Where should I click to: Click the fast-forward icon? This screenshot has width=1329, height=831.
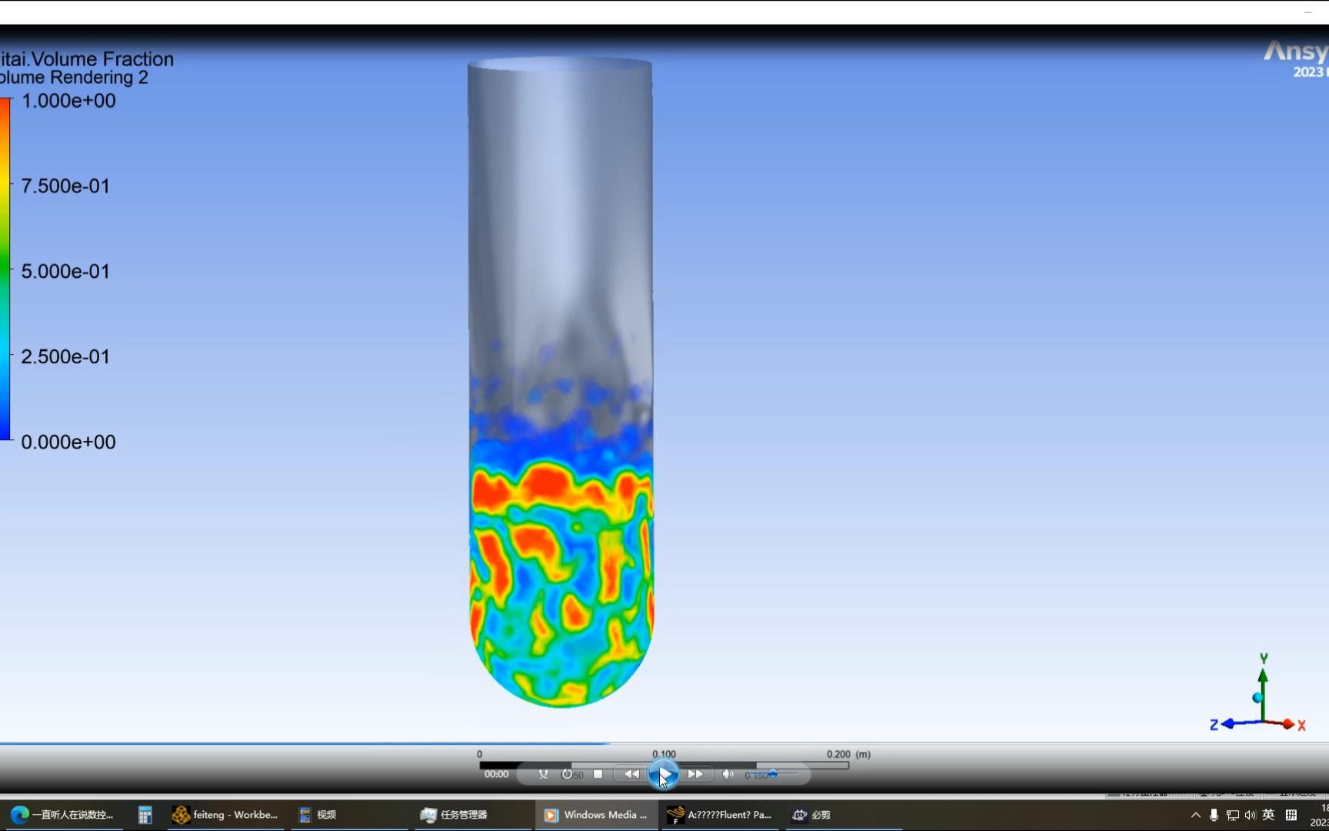[696, 774]
